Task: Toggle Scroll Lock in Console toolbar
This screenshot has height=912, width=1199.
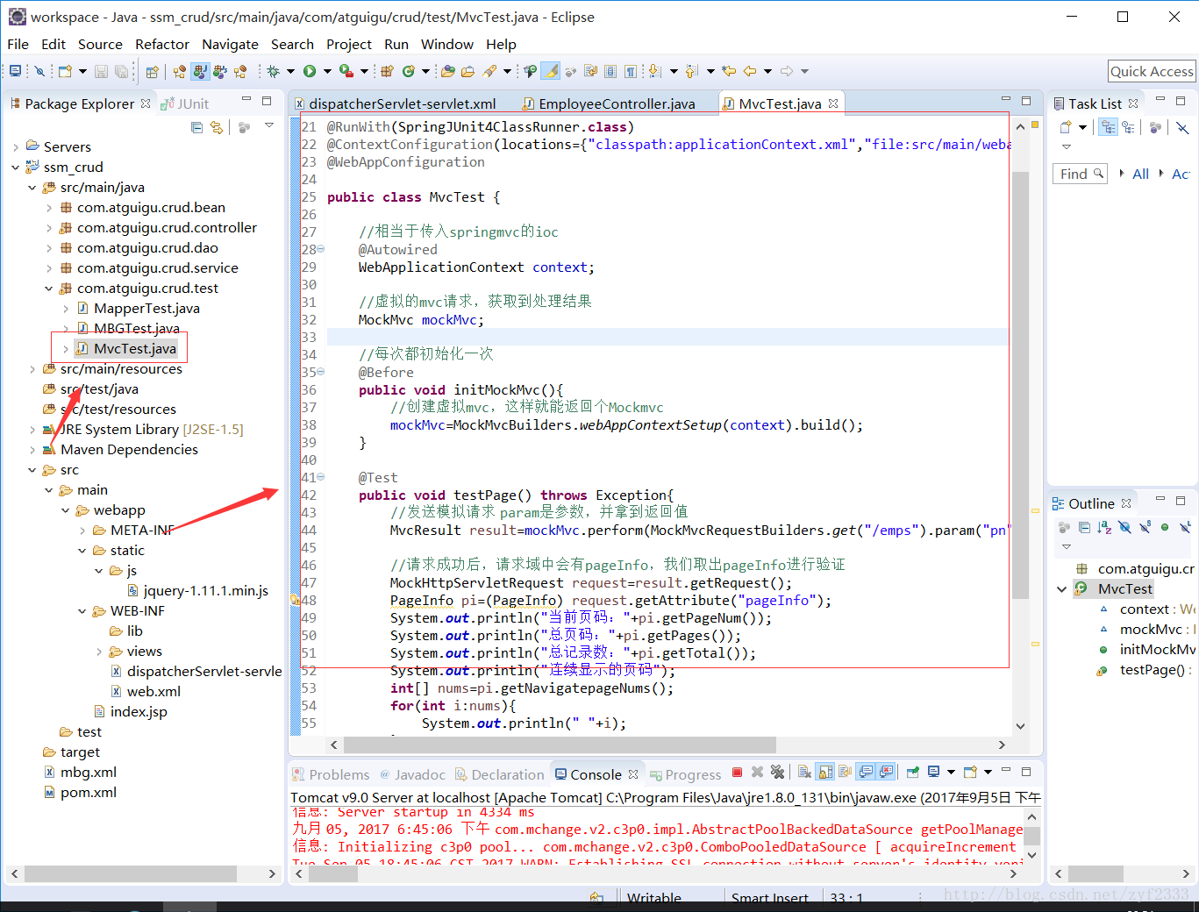Action: [x=825, y=773]
